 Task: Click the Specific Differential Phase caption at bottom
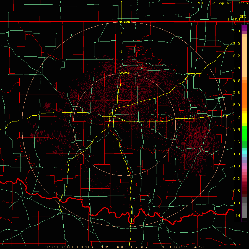(x=124, y=247)
